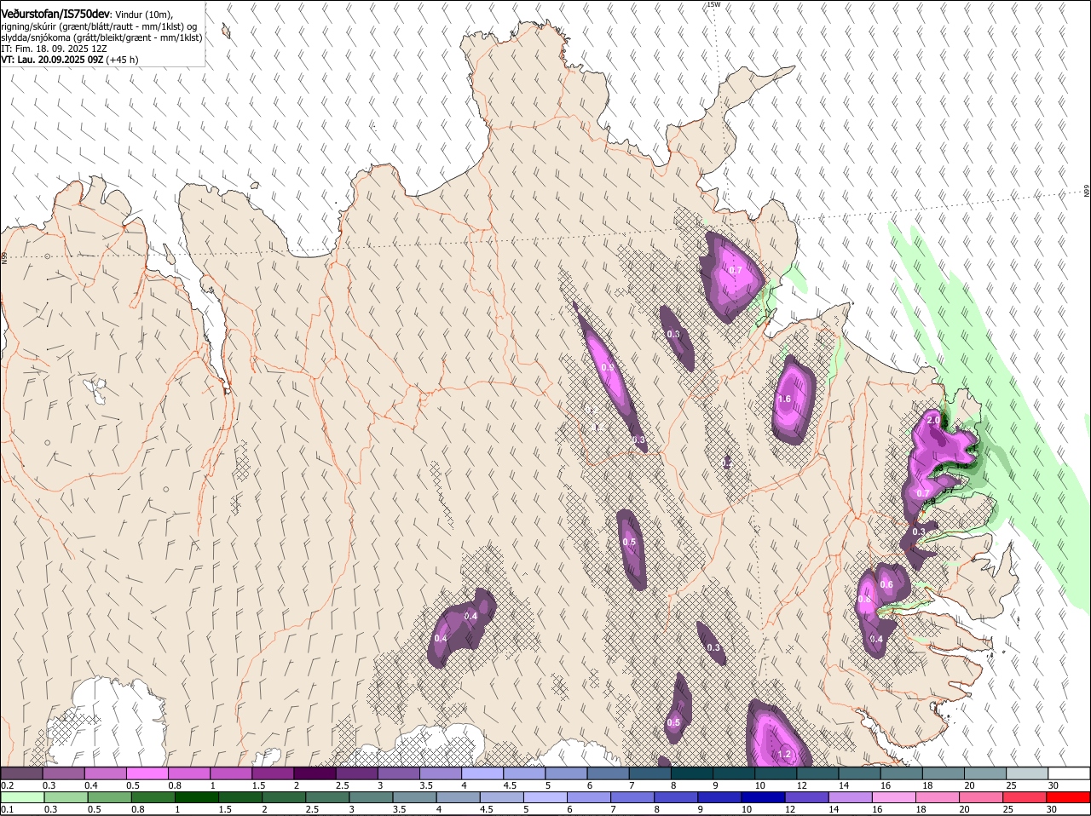This screenshot has width=1091, height=816.
Task: Select the snow legend swatch between 2.5 and 3
Action: [x=356, y=773]
